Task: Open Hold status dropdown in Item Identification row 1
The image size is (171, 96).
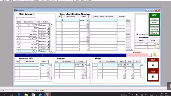Action: coord(88,20)
